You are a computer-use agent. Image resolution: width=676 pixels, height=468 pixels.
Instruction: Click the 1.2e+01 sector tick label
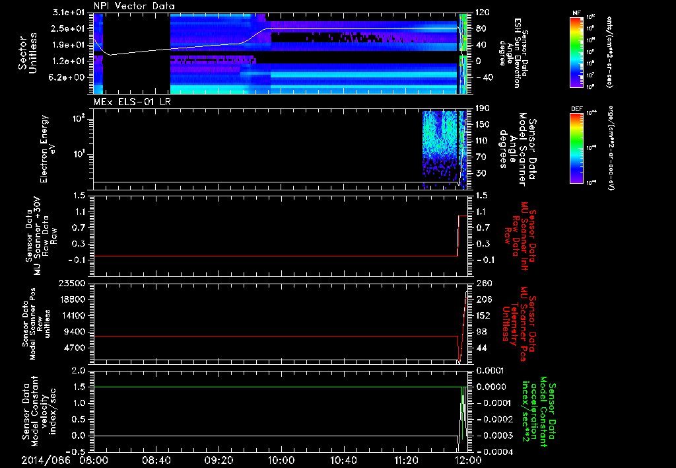point(68,61)
